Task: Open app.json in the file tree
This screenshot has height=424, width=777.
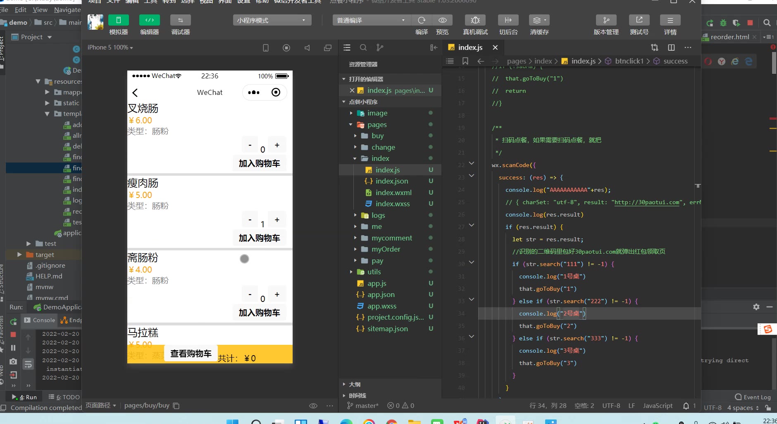Action: [x=381, y=294]
